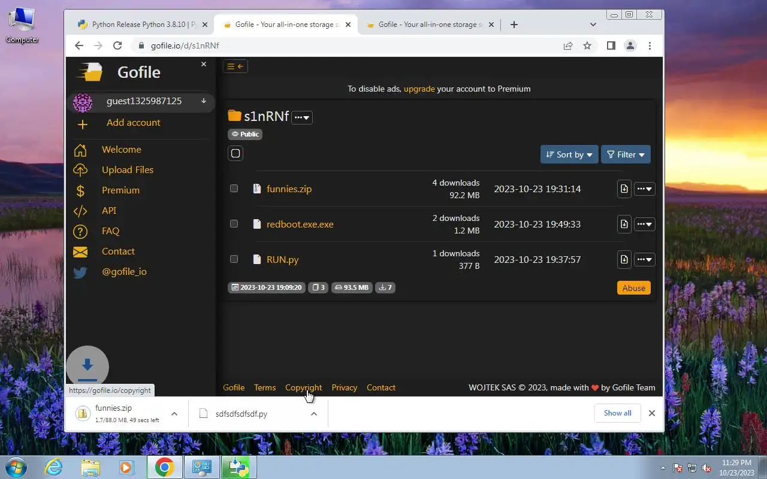Click the plus icon for Add account
Viewport: 767px width, 479px height.
(x=83, y=125)
